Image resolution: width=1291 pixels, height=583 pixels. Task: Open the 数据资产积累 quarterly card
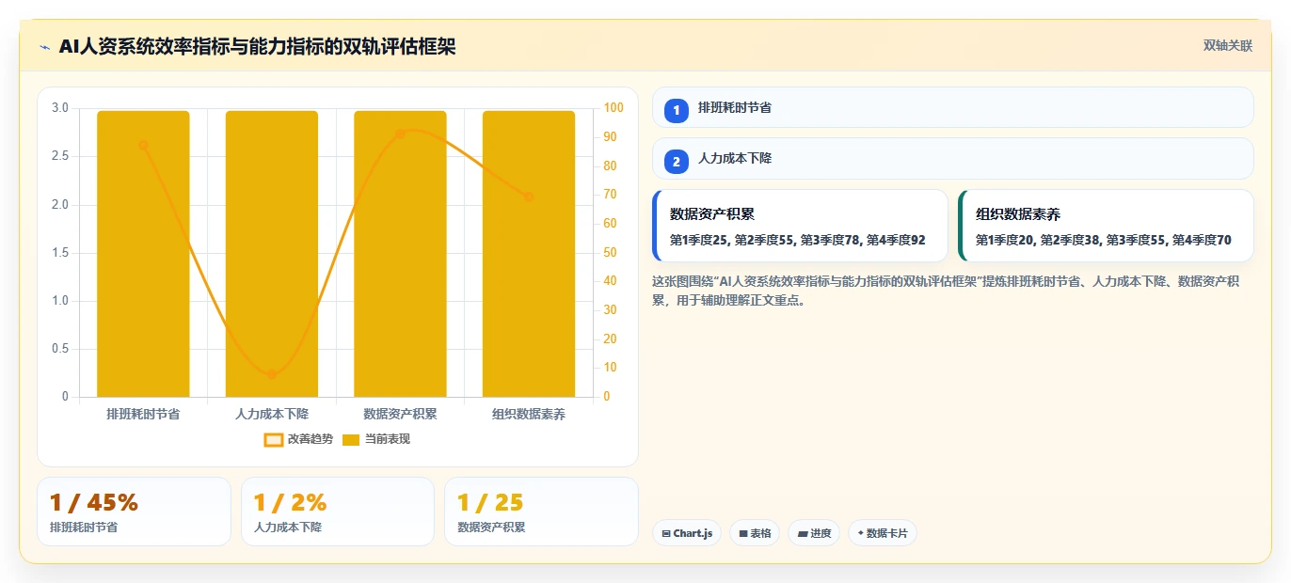pos(800,226)
